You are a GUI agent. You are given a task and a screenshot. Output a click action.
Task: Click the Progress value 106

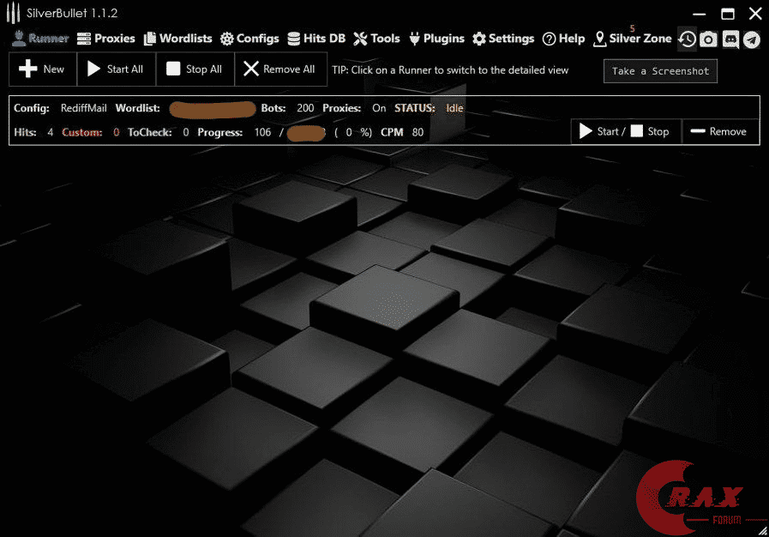[262, 132]
